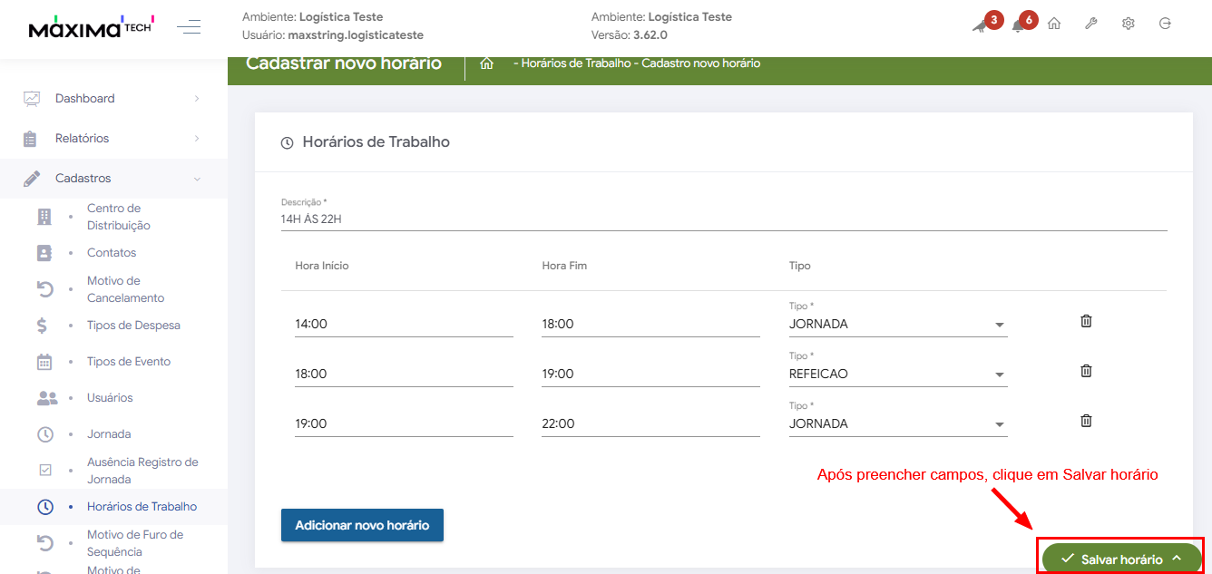Open the settings gear icon
Screen dimensions: 1212x574
[x=1129, y=24]
